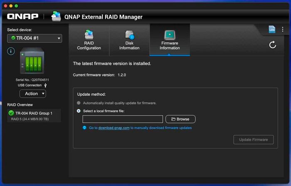
Task: Click the TR-004 device enclosure image
Action: [x=32, y=60]
